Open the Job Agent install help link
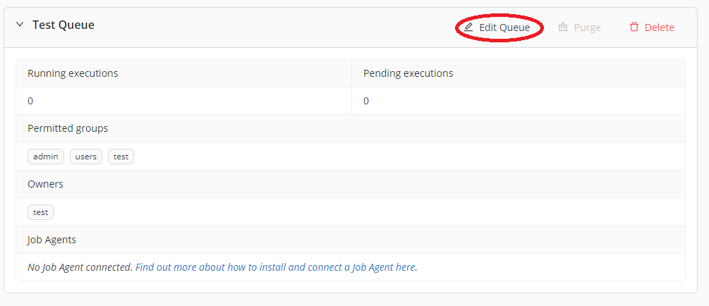 [x=275, y=267]
